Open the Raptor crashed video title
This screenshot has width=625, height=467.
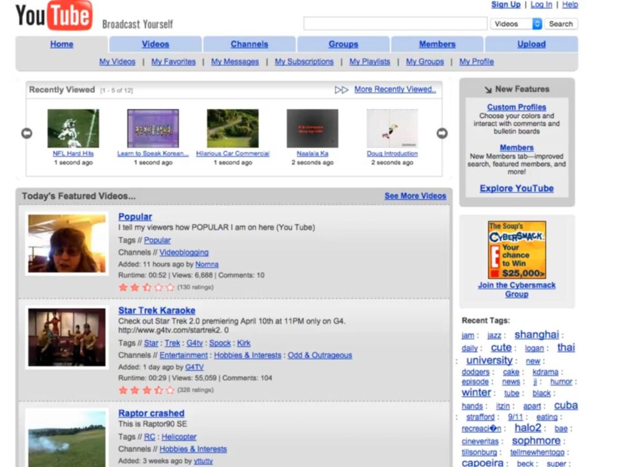pos(151,413)
